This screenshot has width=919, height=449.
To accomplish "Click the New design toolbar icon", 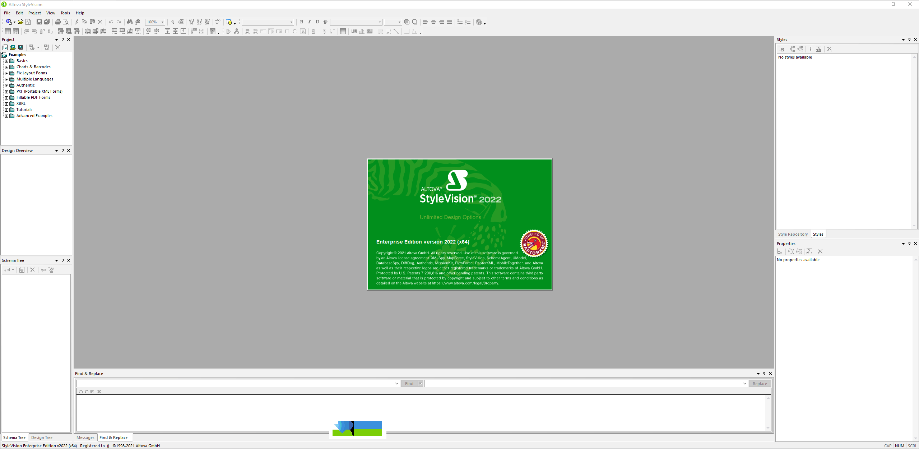I will tap(9, 22).
